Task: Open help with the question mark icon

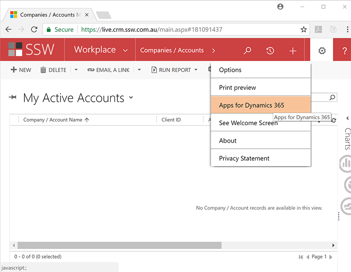Action: point(345,51)
